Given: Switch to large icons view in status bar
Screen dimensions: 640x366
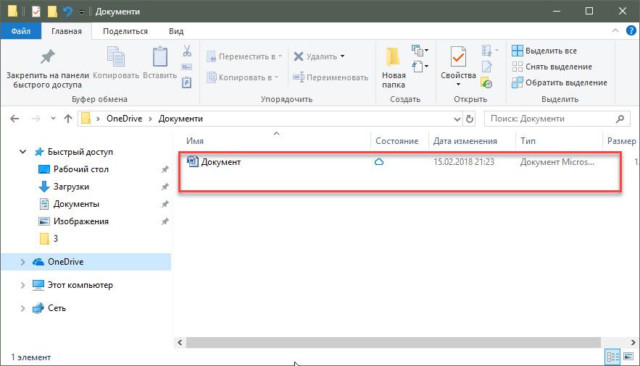Looking at the screenshot, I should point(628,357).
